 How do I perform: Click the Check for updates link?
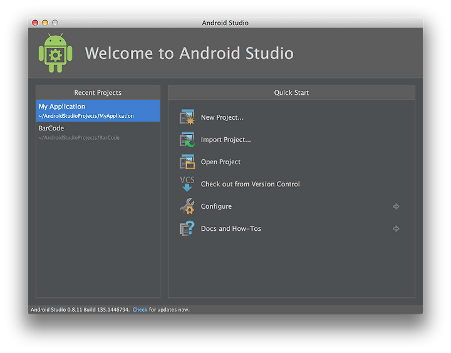point(140,310)
